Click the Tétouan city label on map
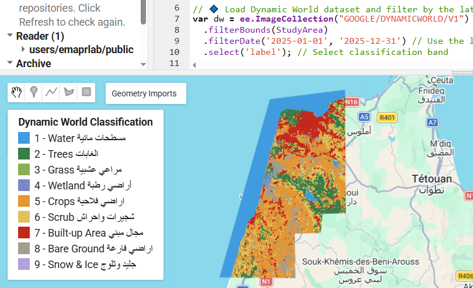Image resolution: width=473 pixels, height=288 pixels. (432, 179)
